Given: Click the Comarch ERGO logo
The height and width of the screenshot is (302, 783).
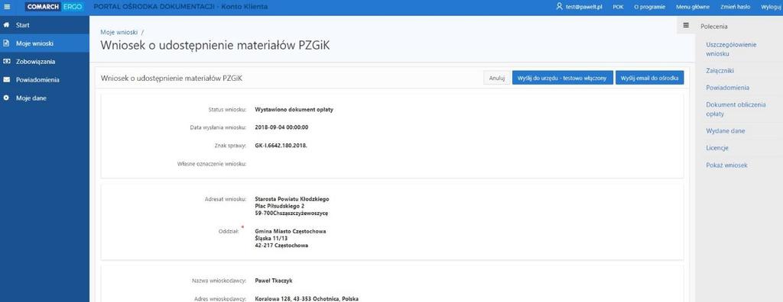Looking at the screenshot, I should coord(54,7).
